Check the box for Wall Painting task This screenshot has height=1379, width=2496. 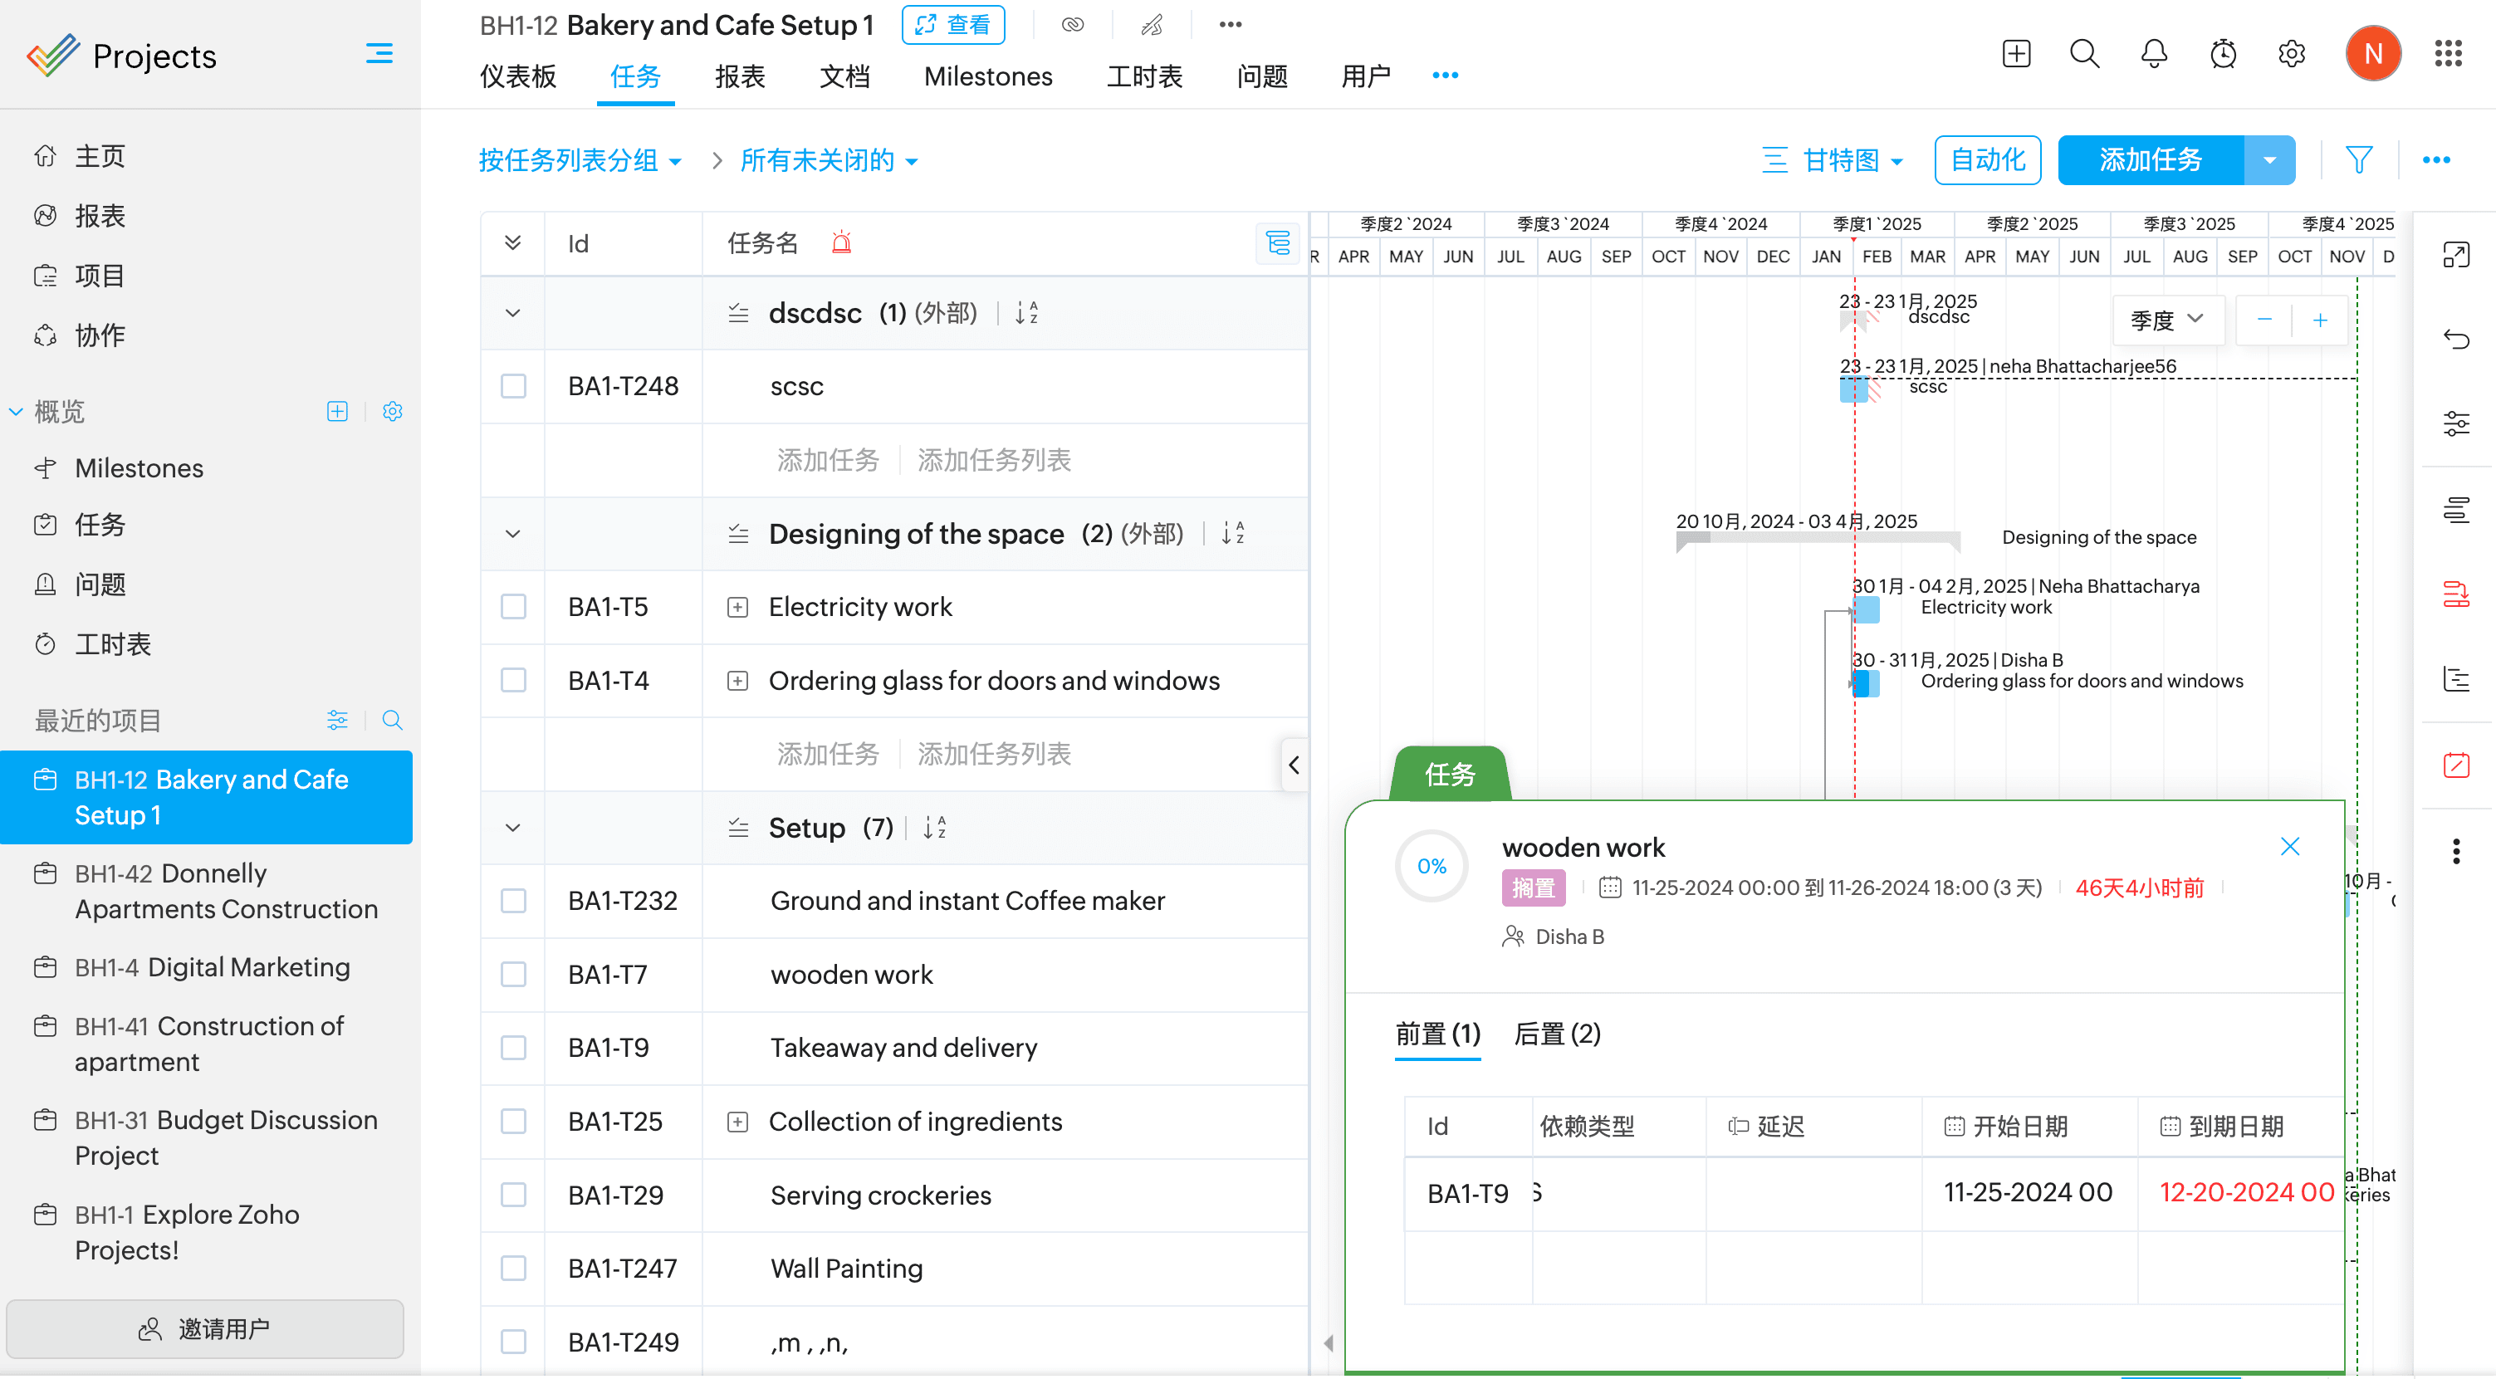click(x=513, y=1269)
